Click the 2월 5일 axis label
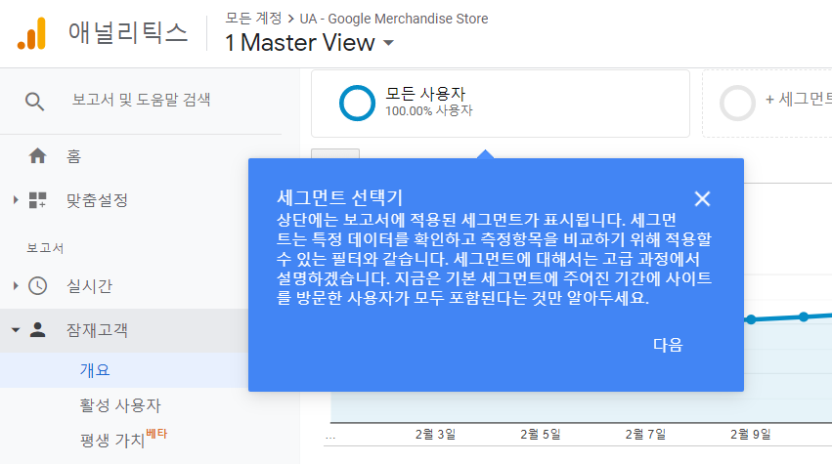This screenshot has height=464, width=832. pyautogui.click(x=540, y=435)
